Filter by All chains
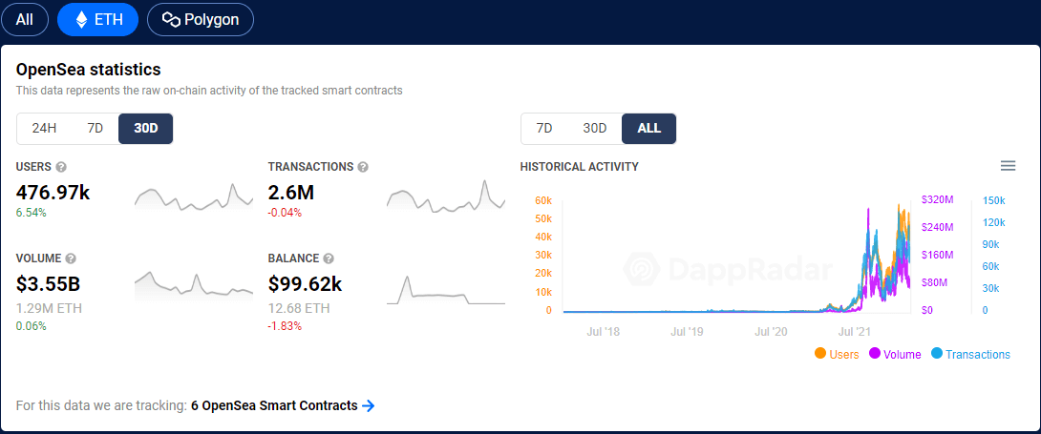The image size is (1041, 434). point(25,19)
